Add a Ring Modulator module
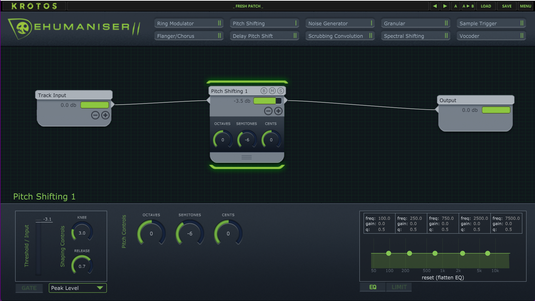 point(189,23)
